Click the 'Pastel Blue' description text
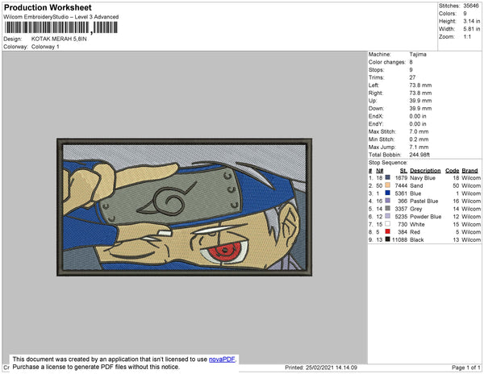 (x=424, y=201)
